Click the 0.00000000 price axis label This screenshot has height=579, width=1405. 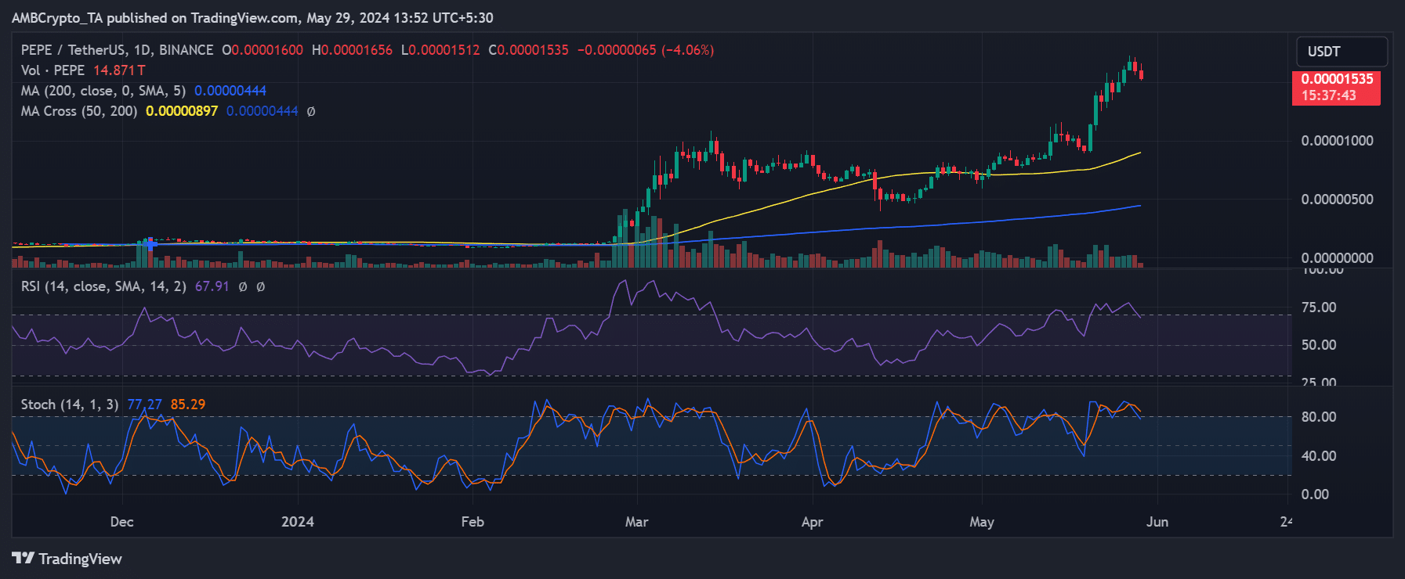pos(1337,258)
